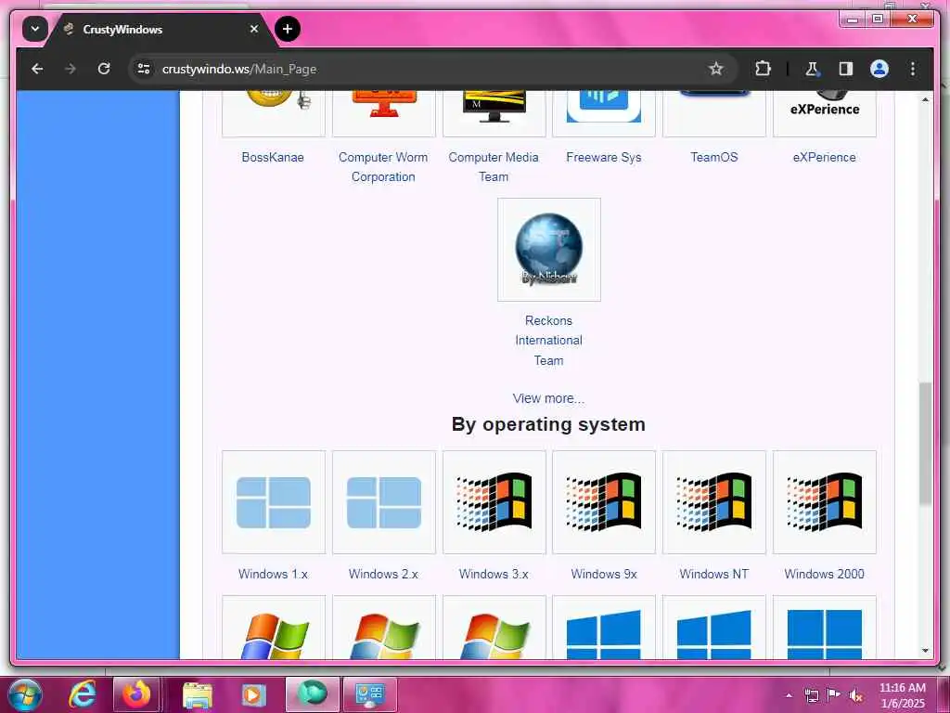This screenshot has width=950, height=713.
Task: Open Windows Explorer folder in taskbar
Action: pos(198,694)
